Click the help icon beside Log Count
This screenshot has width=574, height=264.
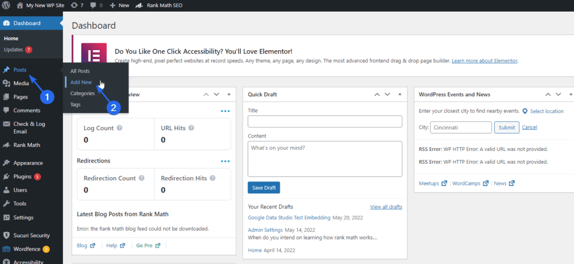120,128
